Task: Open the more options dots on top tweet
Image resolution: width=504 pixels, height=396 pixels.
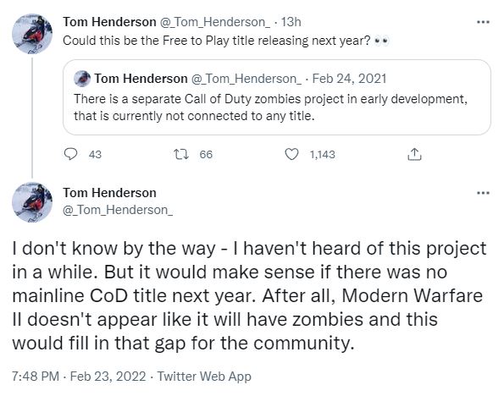Action: 483,22
